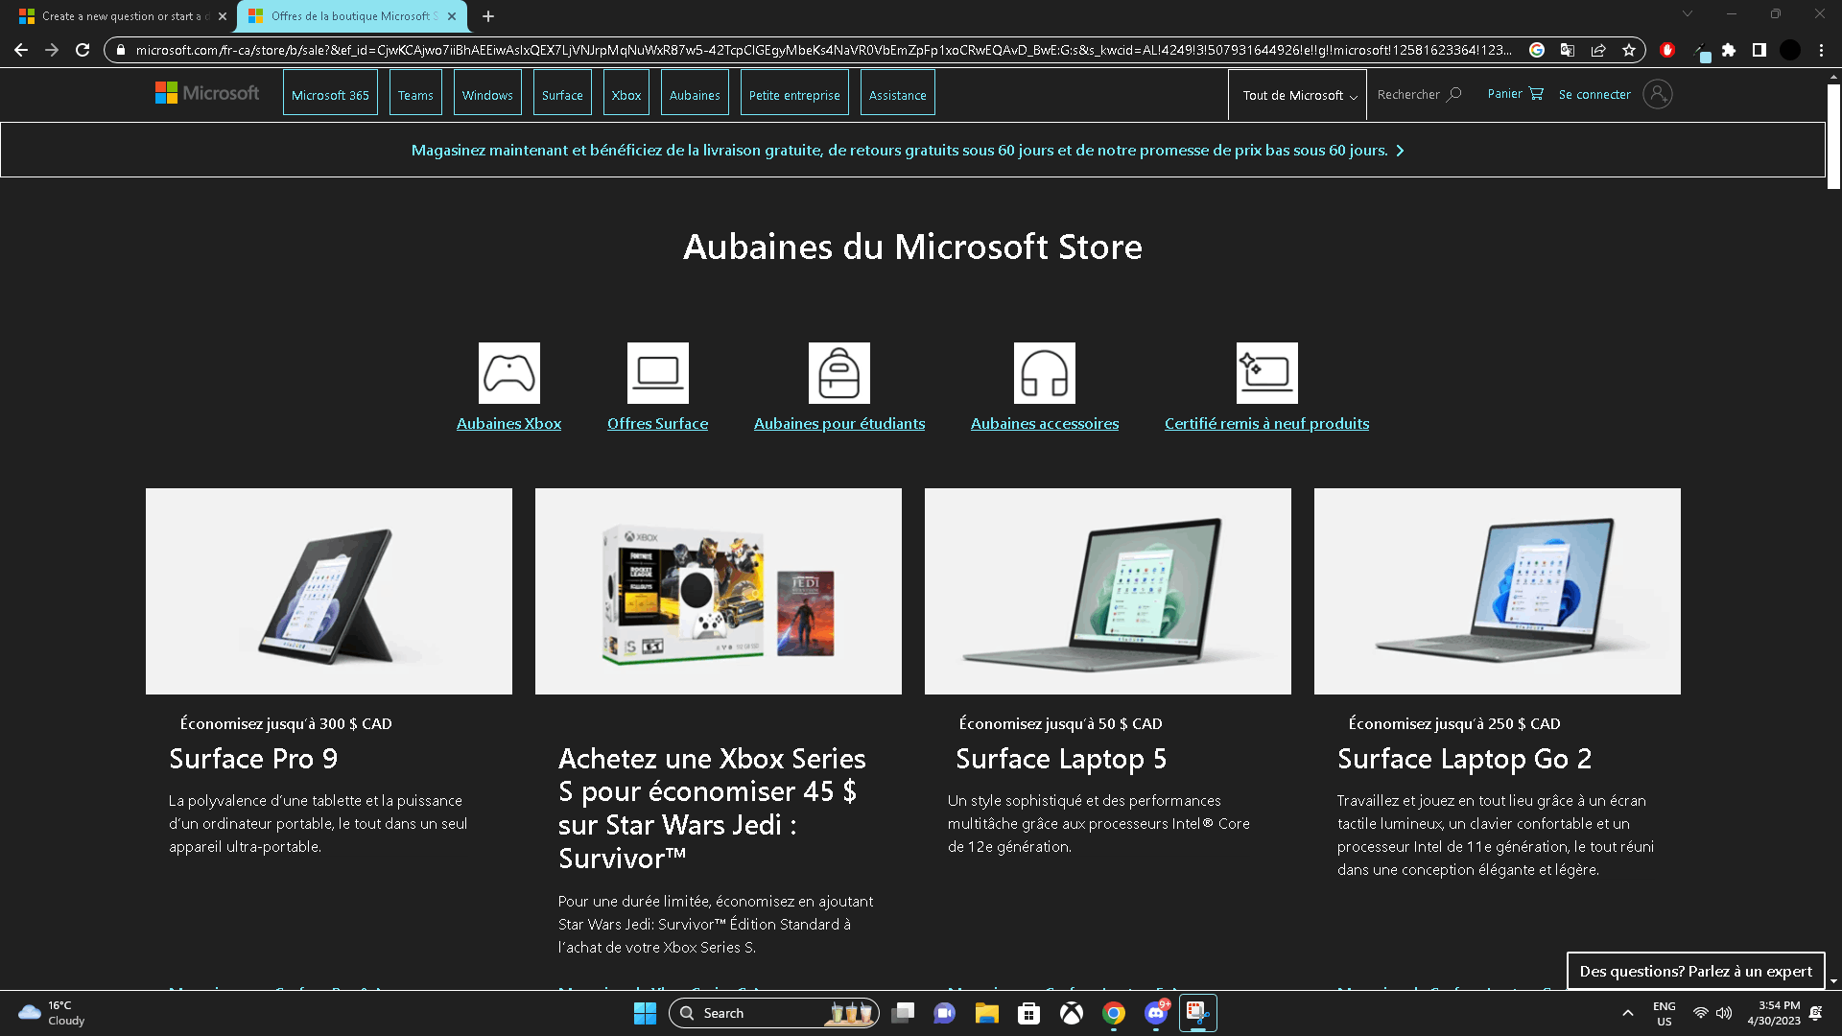Open the weather widget showing 16°C Cloudy
1842x1036 pixels.
pos(52,1013)
